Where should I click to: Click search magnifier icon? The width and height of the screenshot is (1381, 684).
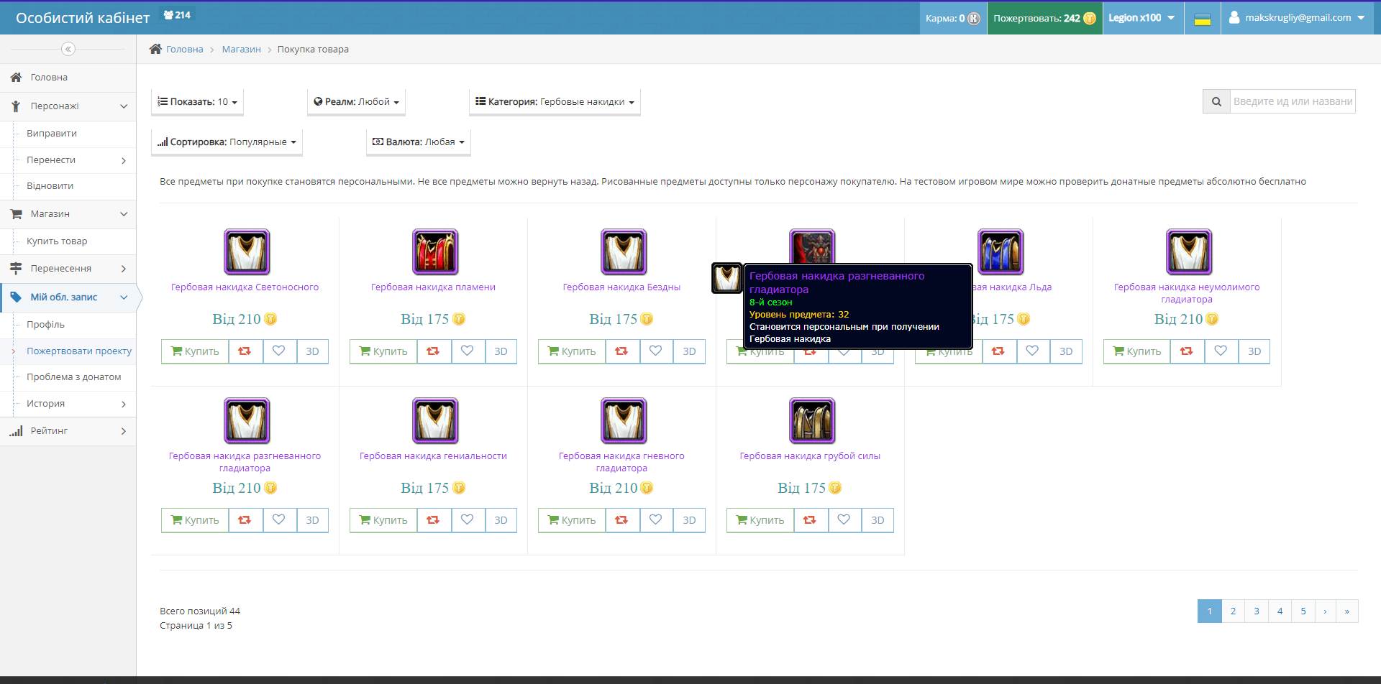click(1216, 101)
